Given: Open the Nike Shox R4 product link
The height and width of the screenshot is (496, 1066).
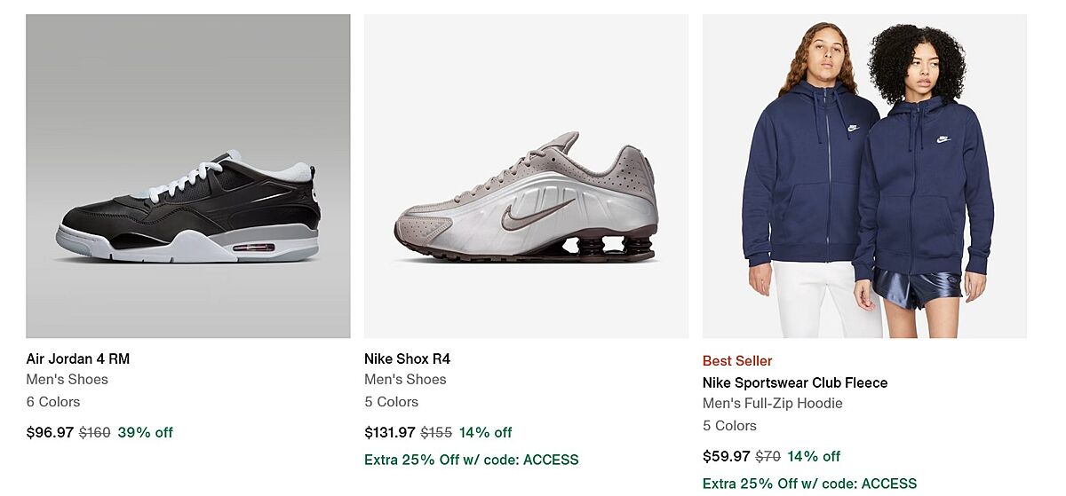Looking at the screenshot, I should click(407, 359).
